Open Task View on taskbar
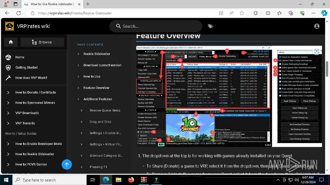The image size is (330, 185). [93, 180]
